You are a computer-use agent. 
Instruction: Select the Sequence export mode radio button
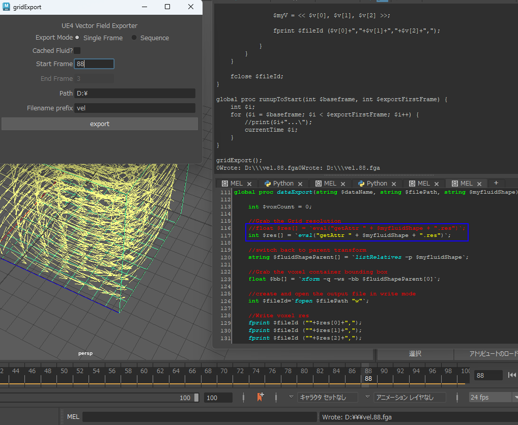click(134, 38)
